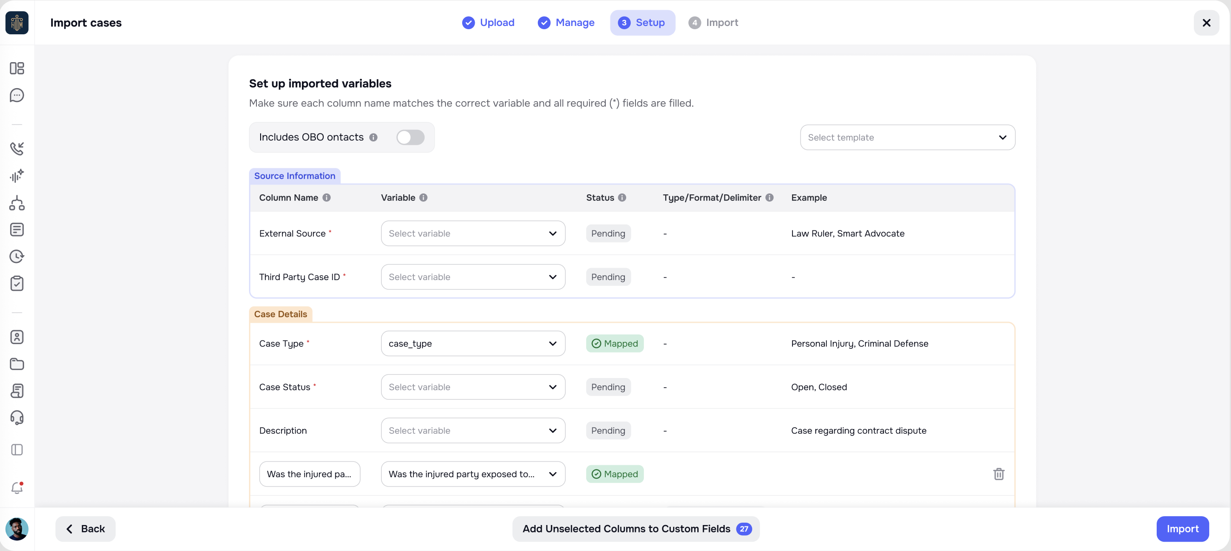This screenshot has width=1231, height=551.
Task: Open the External Source variable dropdown
Action: pos(472,233)
